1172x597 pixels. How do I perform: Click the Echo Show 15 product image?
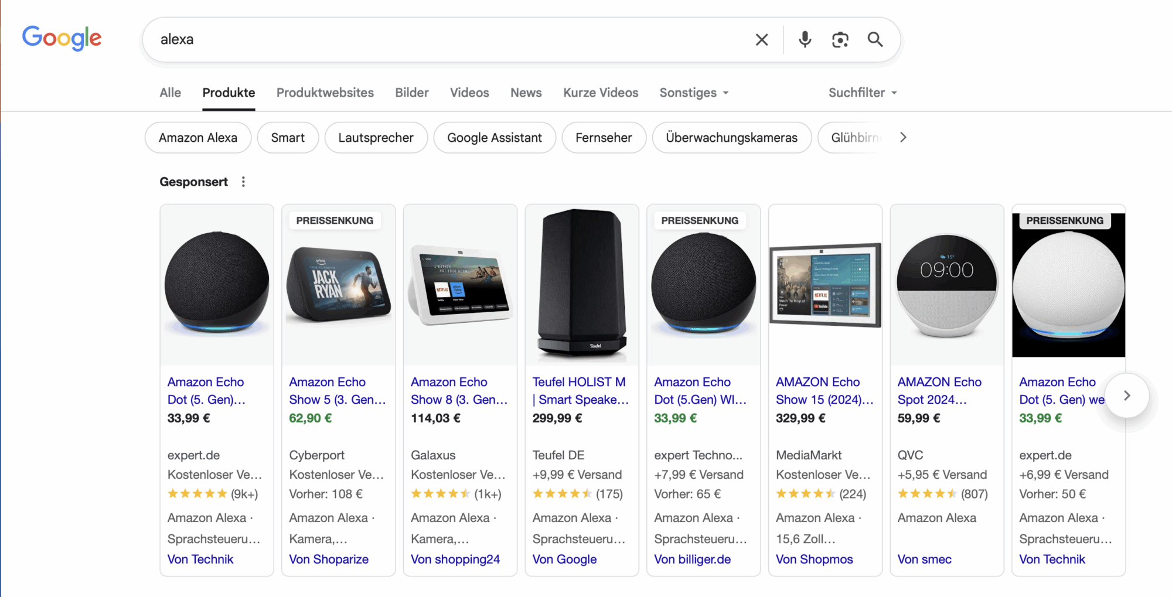(825, 285)
